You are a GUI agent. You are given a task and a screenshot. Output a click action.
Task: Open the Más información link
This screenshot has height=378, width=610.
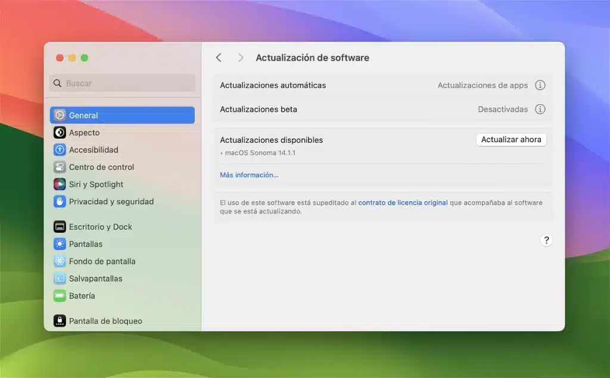[249, 175]
